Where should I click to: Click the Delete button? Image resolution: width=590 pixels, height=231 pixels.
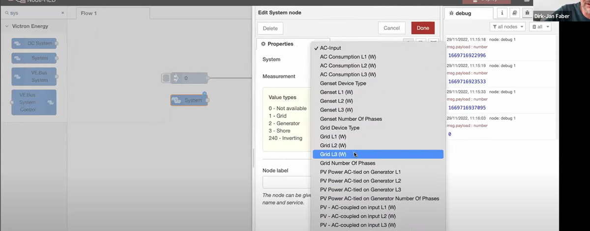pyautogui.click(x=270, y=28)
